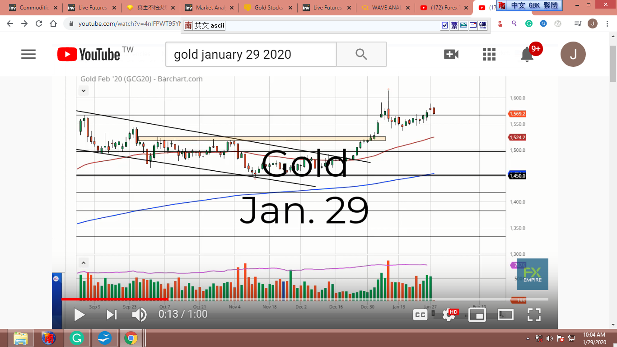The width and height of the screenshot is (617, 347).
Task: Toggle theater mode
Action: (505, 315)
